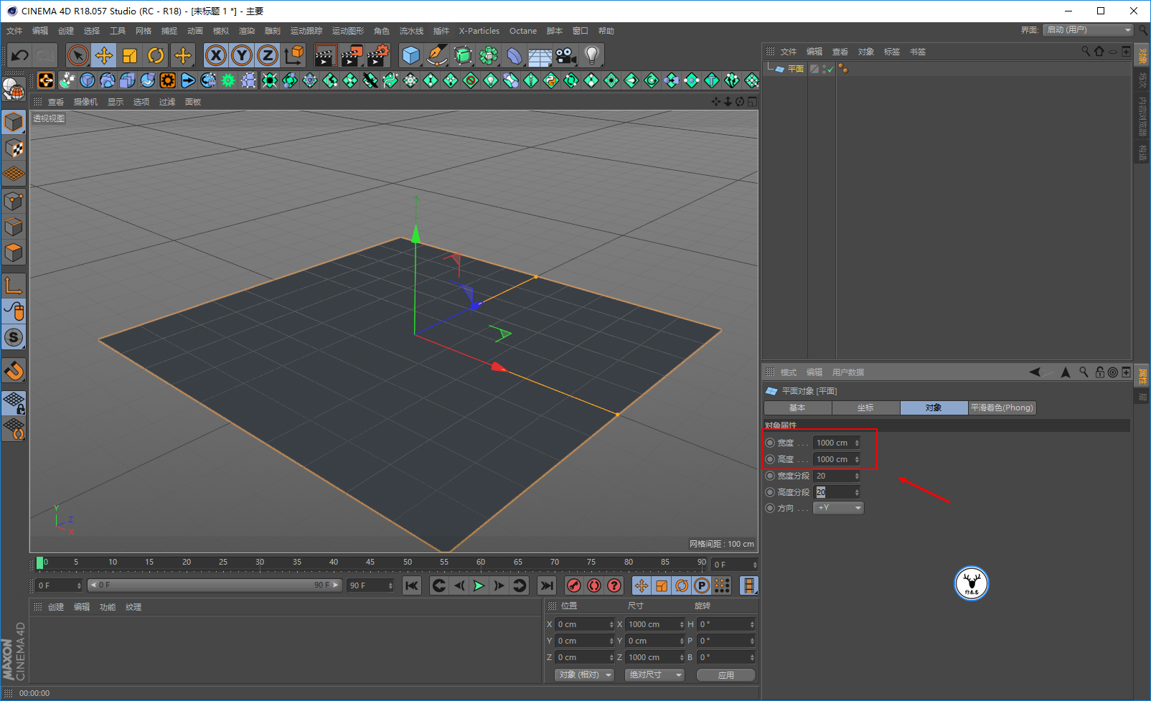Open the 对象 (相对) dropdown
Screen dimensions: 1151x701
click(585, 674)
